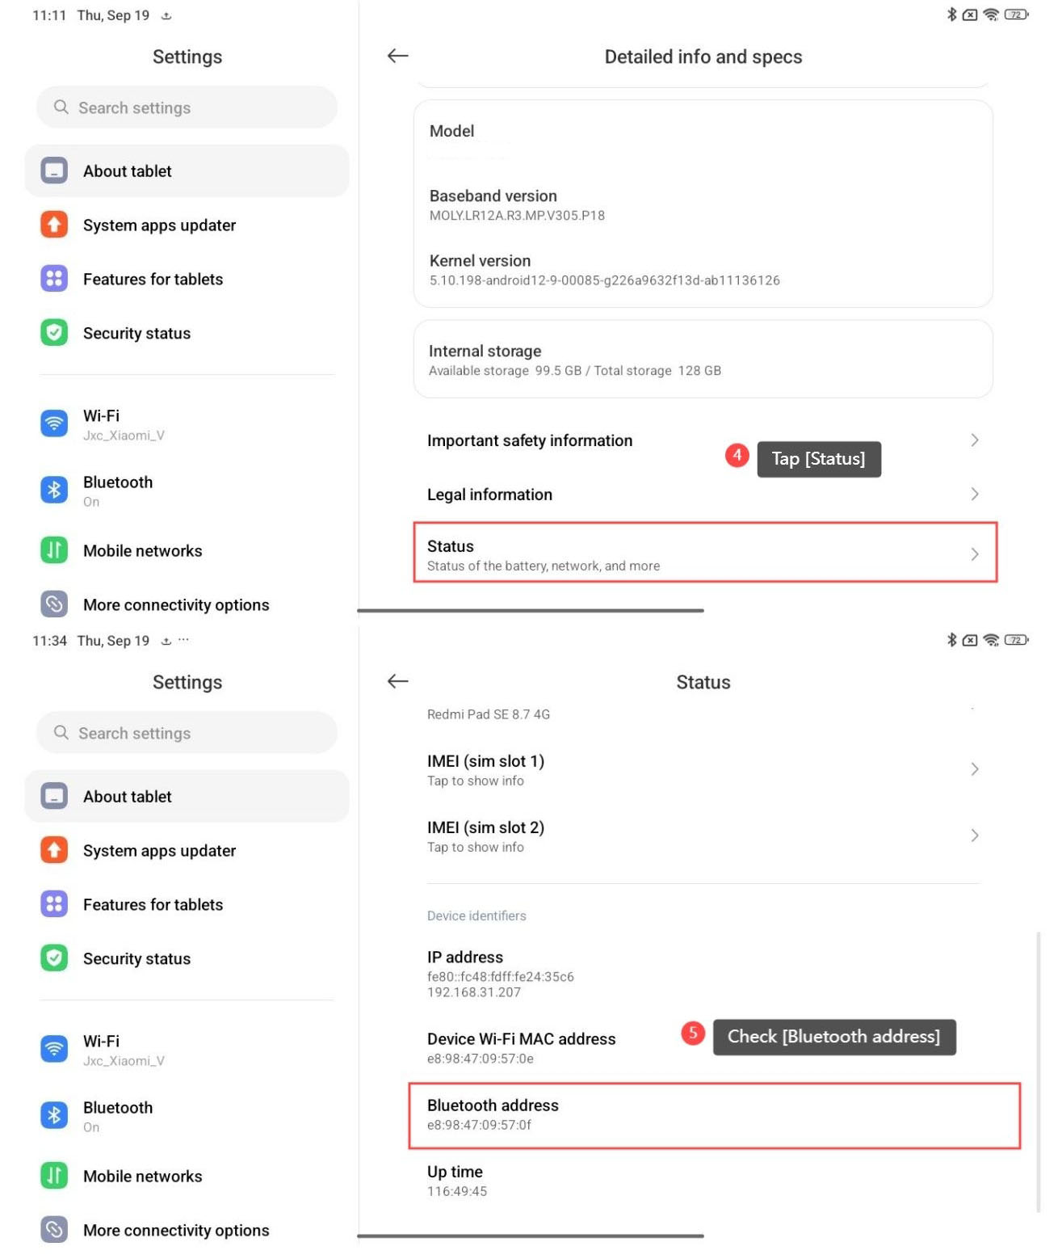
Task: Tap the Bluetooth address entry
Action: 714,1115
